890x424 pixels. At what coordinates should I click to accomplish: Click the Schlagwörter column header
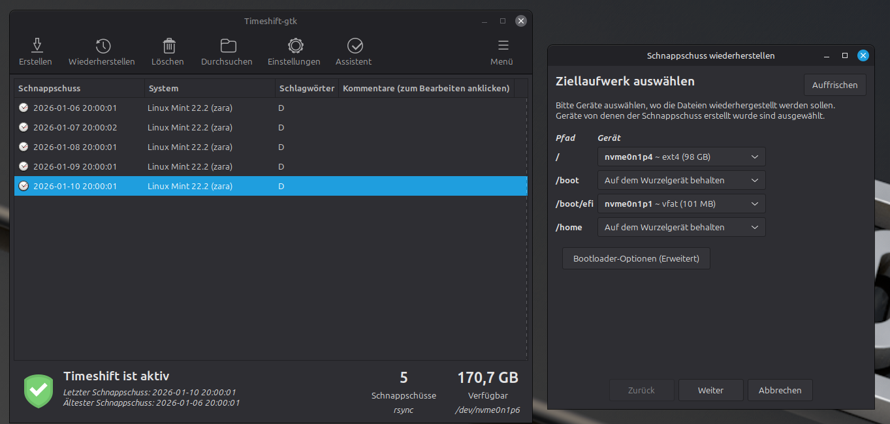click(306, 88)
